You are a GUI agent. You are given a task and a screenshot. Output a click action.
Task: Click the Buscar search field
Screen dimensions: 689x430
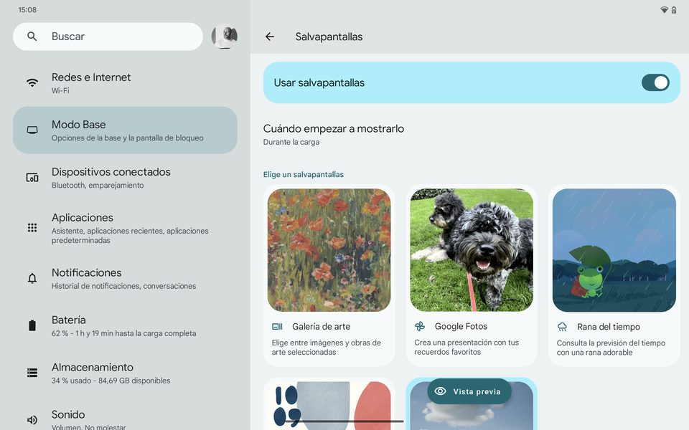coord(108,37)
